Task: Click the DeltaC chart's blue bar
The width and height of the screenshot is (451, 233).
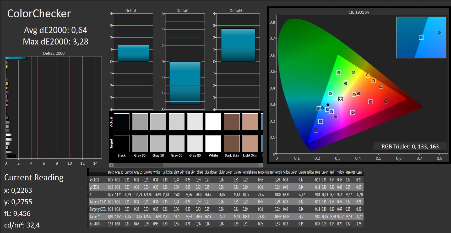Action: [x=185, y=83]
